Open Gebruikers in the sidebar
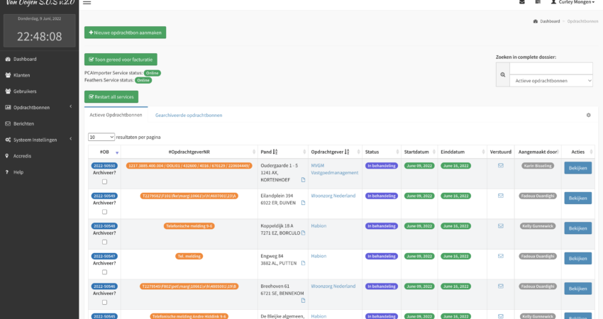The width and height of the screenshot is (603, 319). [x=25, y=91]
